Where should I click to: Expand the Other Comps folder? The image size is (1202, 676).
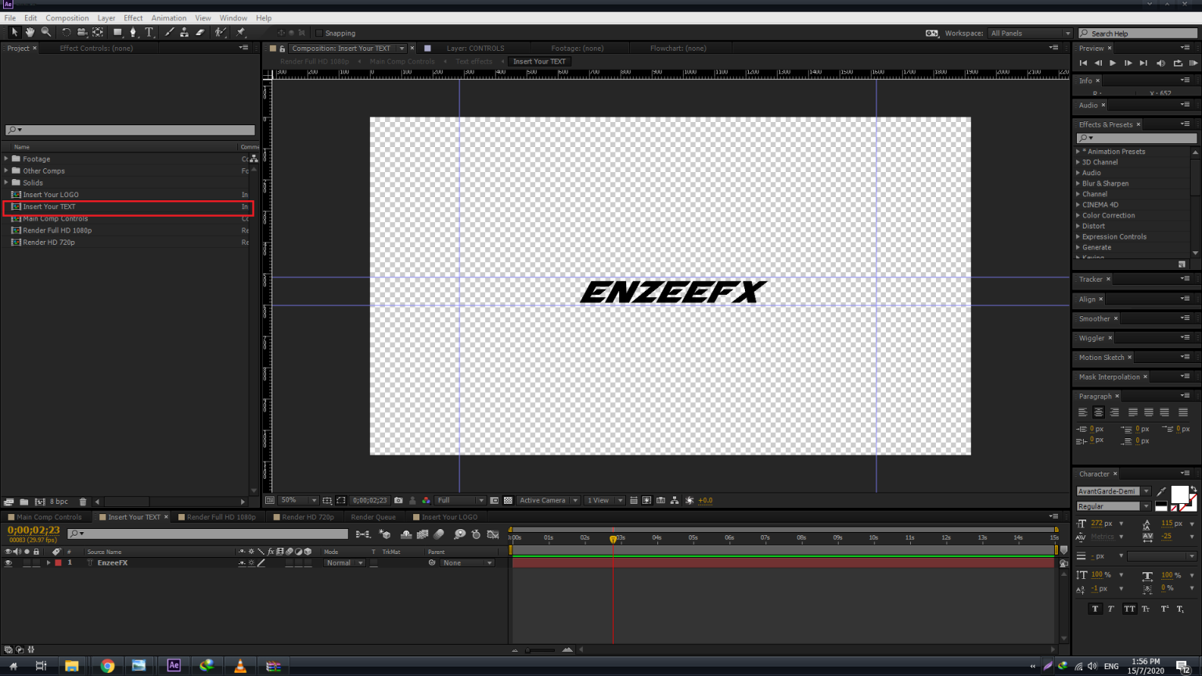click(x=6, y=171)
